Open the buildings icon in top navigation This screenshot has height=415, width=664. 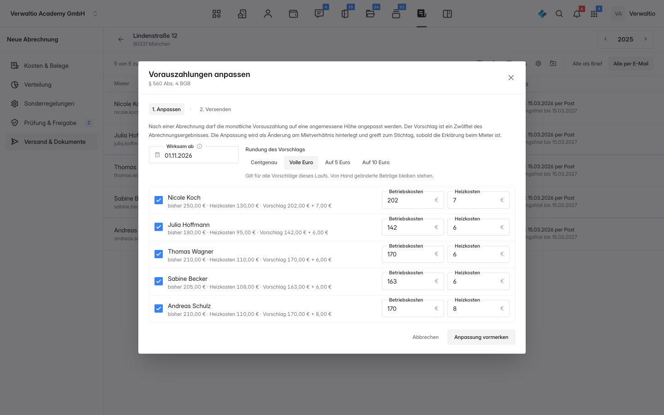coord(242,14)
